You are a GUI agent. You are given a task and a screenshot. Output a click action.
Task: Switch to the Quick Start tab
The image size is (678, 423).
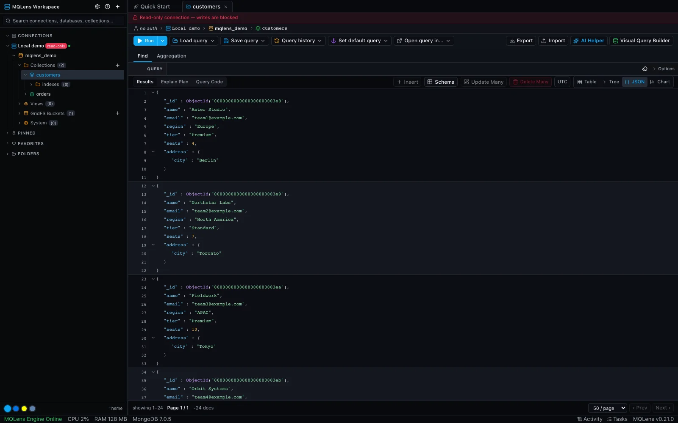click(152, 7)
